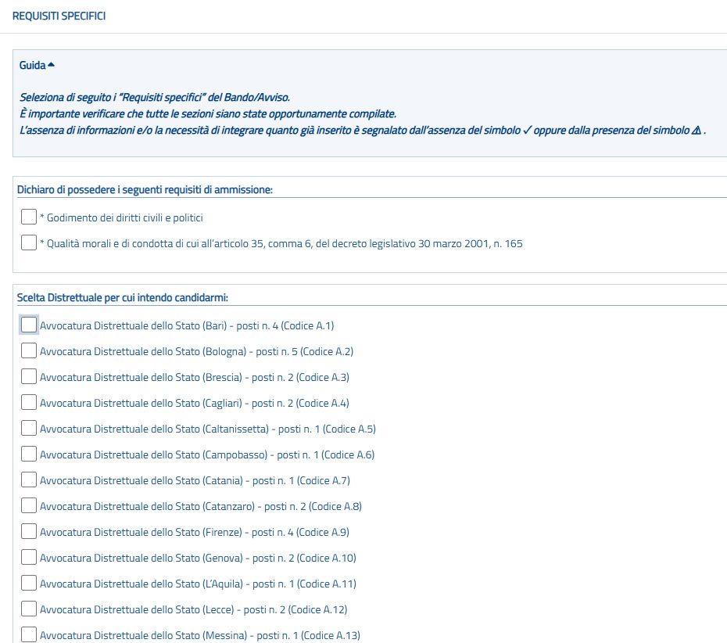
Task: Click the Bari posti n. 4 label text
Action: coord(187,325)
